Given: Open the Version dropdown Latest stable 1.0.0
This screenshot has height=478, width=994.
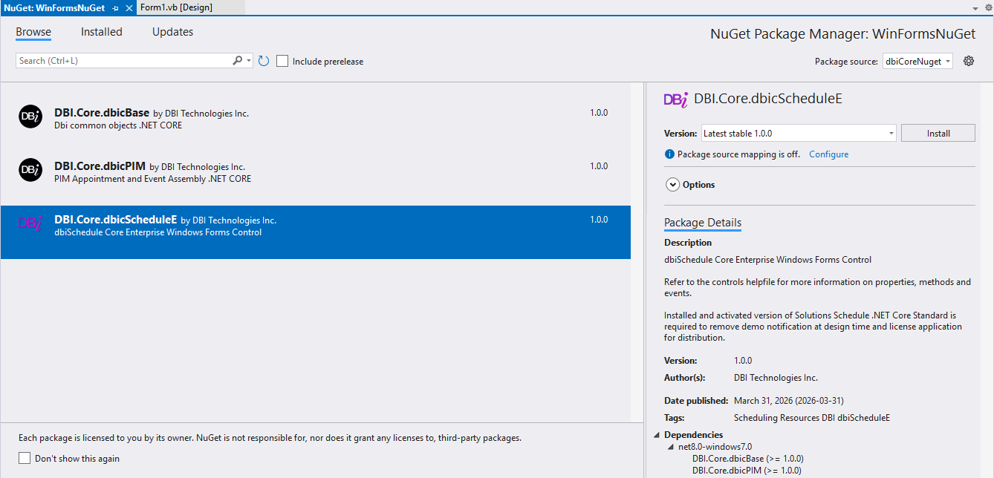Looking at the screenshot, I should pyautogui.click(x=799, y=134).
